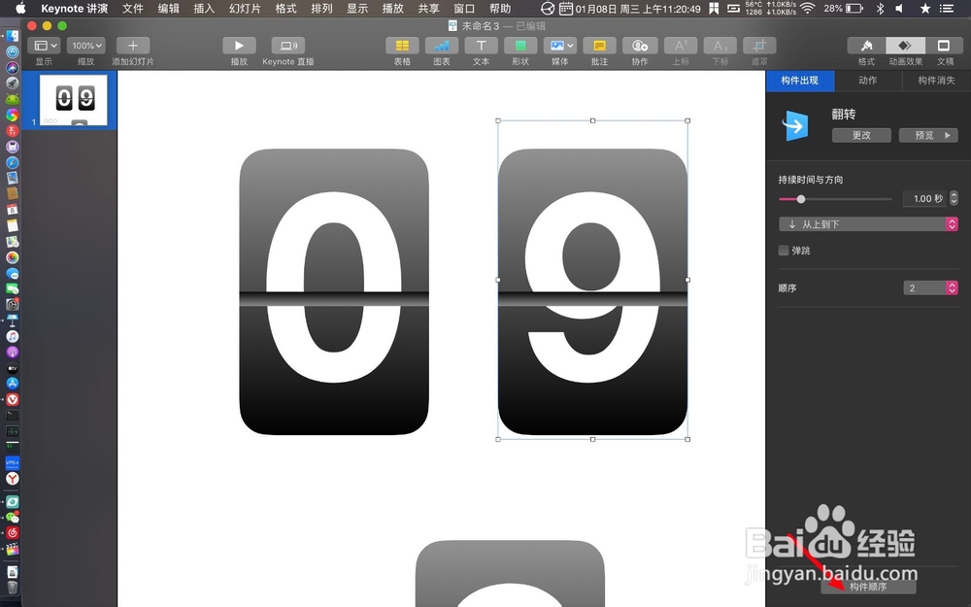Open the Keynote 讲演 app menu
Image resolution: width=971 pixels, height=607 pixels.
75,9
